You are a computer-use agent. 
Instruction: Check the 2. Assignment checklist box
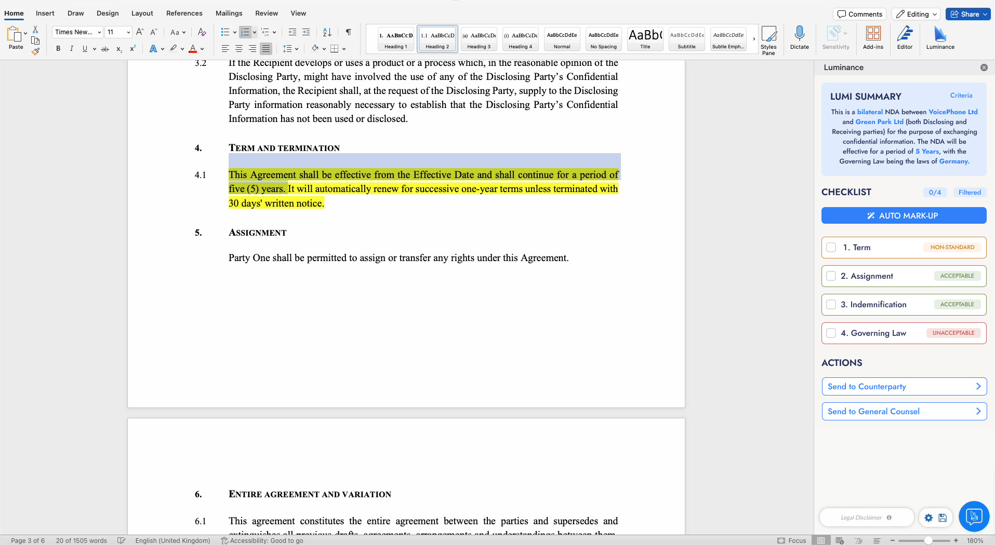tap(831, 276)
